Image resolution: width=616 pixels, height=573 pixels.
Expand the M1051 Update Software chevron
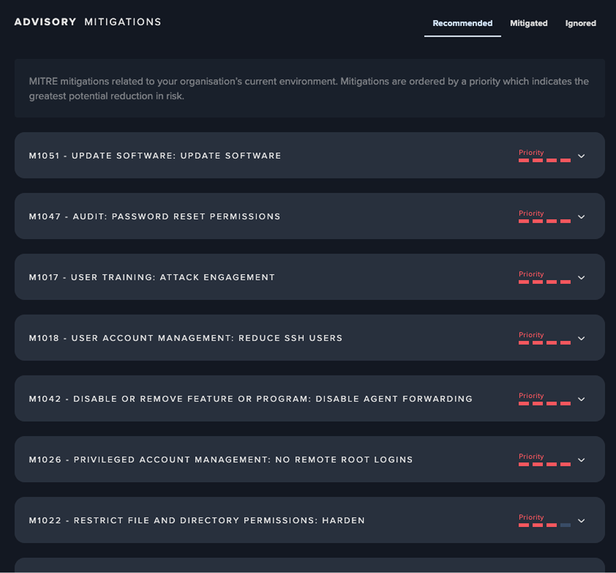pos(581,156)
